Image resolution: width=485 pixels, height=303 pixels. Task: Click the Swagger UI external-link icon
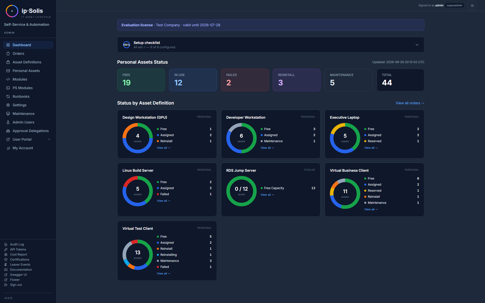[6, 275]
